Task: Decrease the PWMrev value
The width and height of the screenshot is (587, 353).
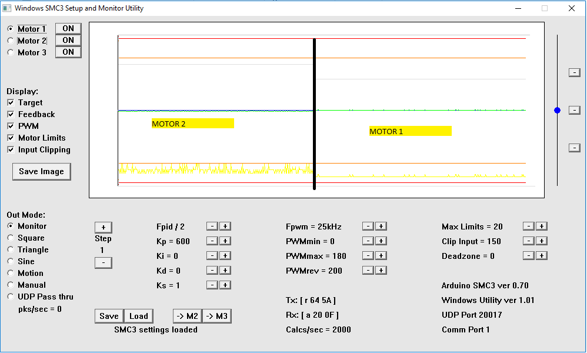Action: [x=368, y=270]
